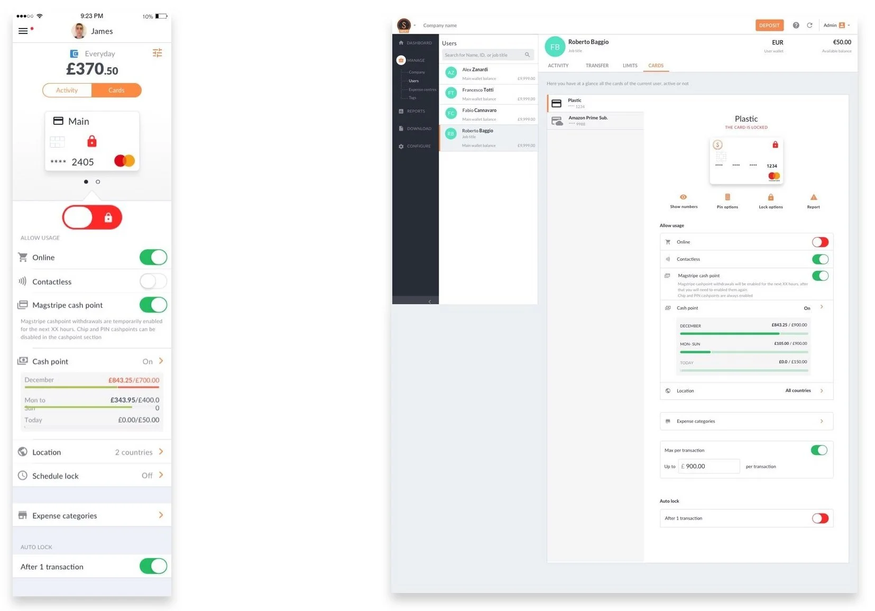Image resolution: width=875 pixels, height=611 pixels.
Task: Toggle After 1 transaction auto lock in mobile
Action: [153, 566]
